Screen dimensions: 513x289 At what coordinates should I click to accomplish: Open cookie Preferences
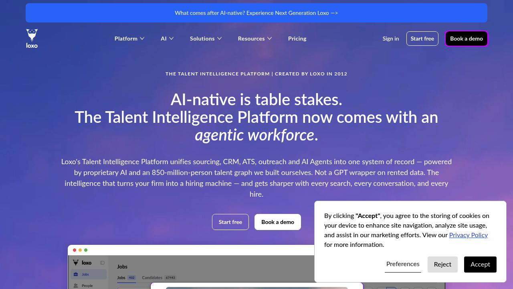[403, 264]
